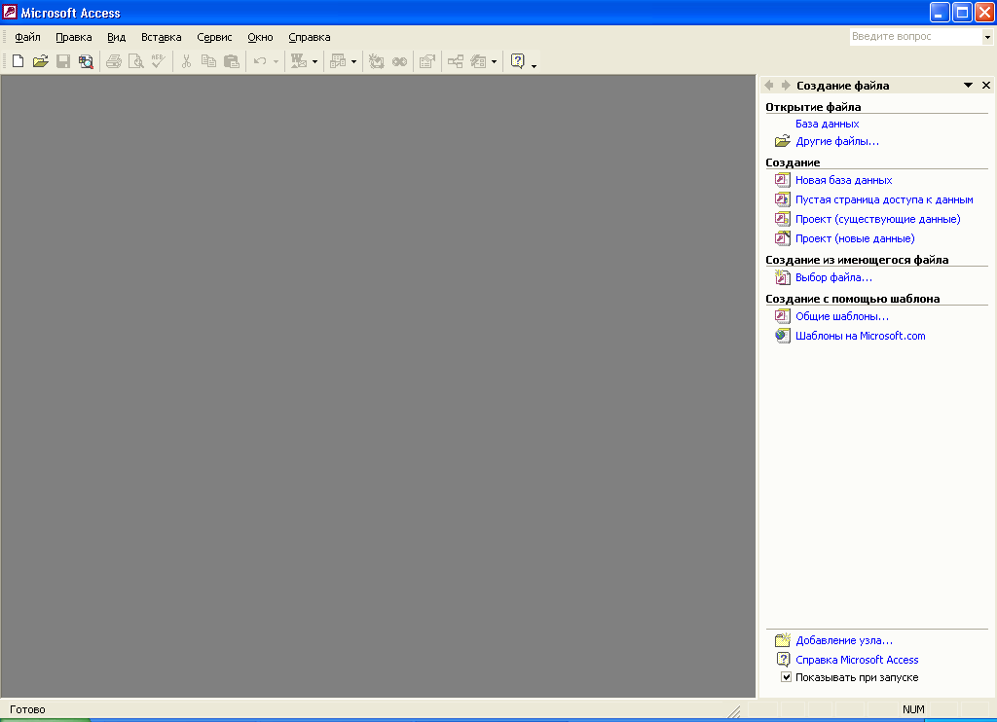Open the Вставка menu
997x722 pixels.
coord(161,37)
